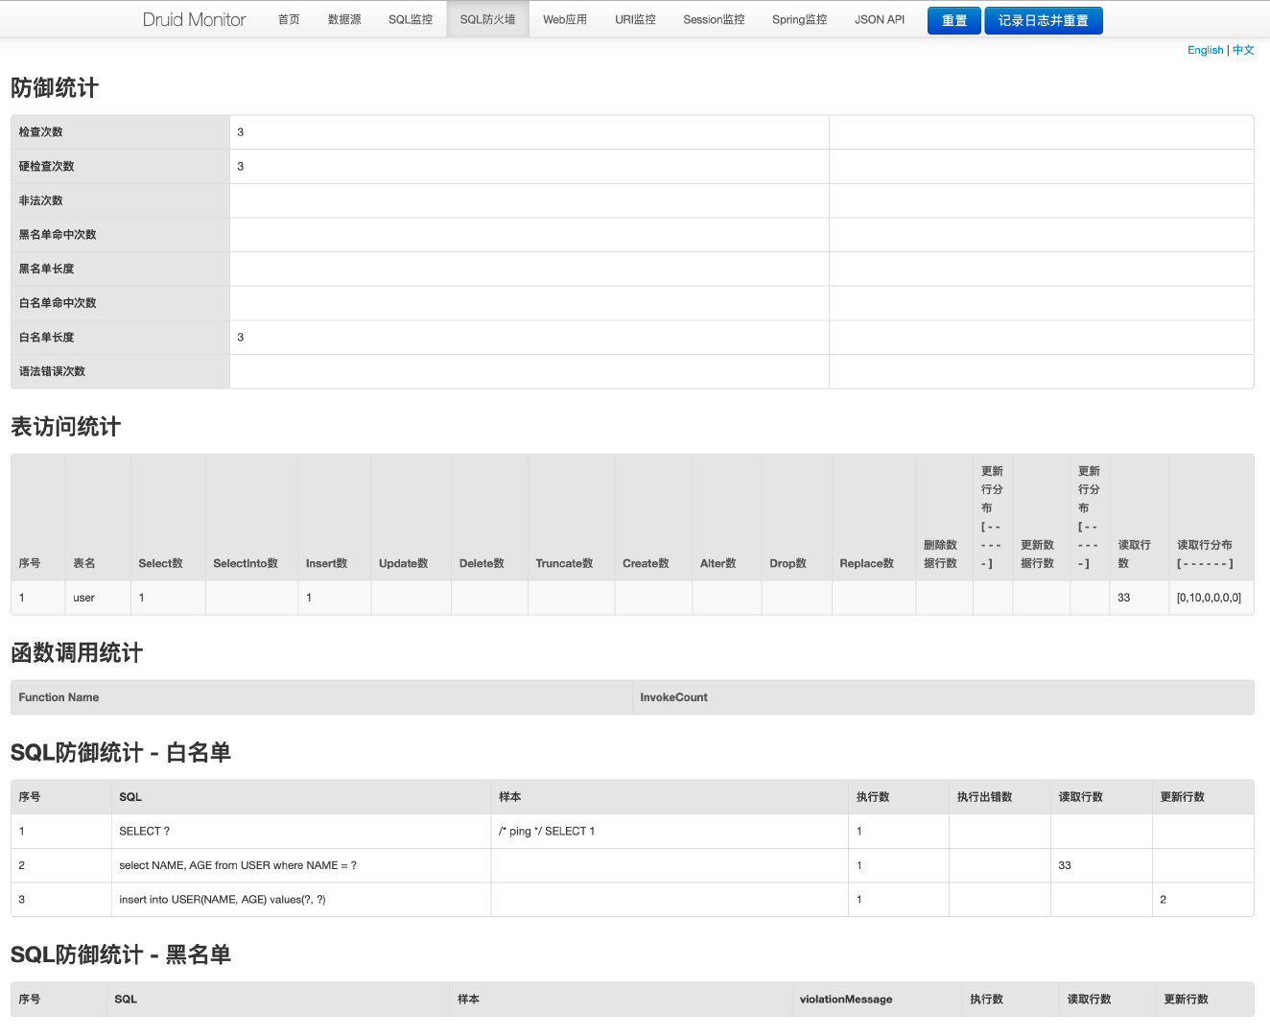Switch language to English

[1205, 50]
